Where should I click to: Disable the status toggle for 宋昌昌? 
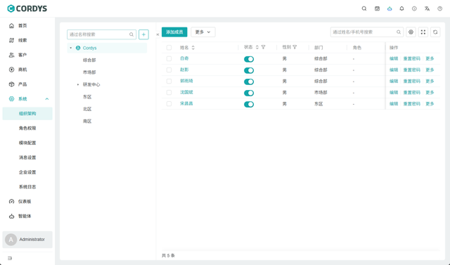(249, 104)
